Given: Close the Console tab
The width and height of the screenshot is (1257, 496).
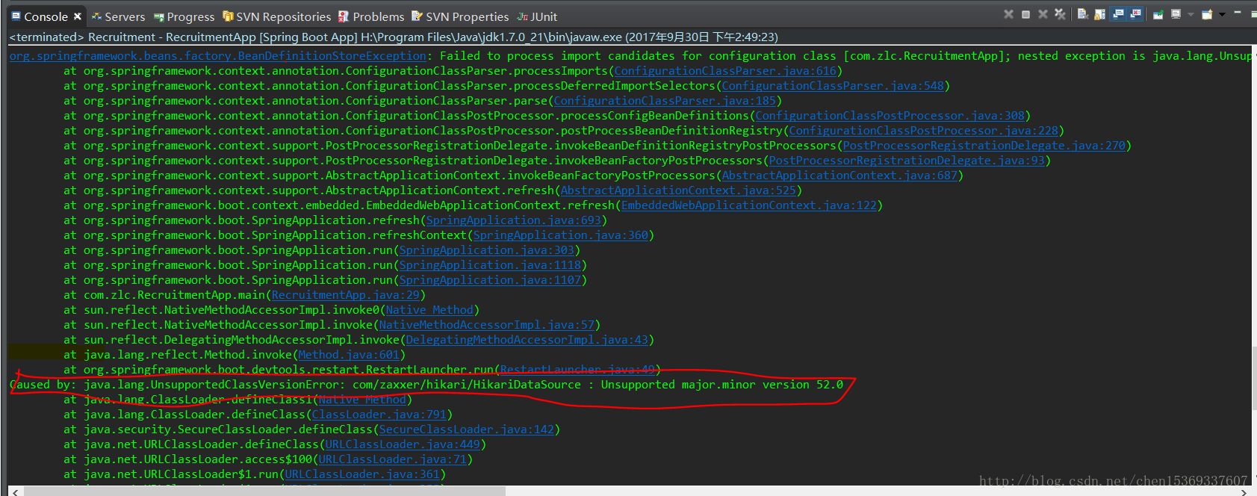Looking at the screenshot, I should [77, 16].
